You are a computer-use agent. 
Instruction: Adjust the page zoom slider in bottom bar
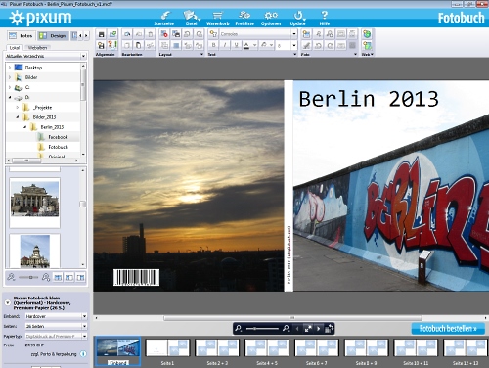[x=262, y=329]
